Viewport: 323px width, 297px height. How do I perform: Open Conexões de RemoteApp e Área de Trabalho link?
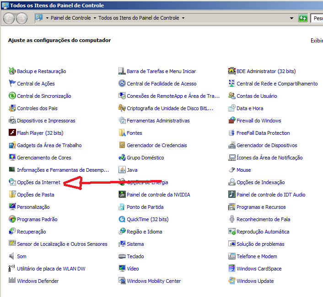click(x=173, y=96)
